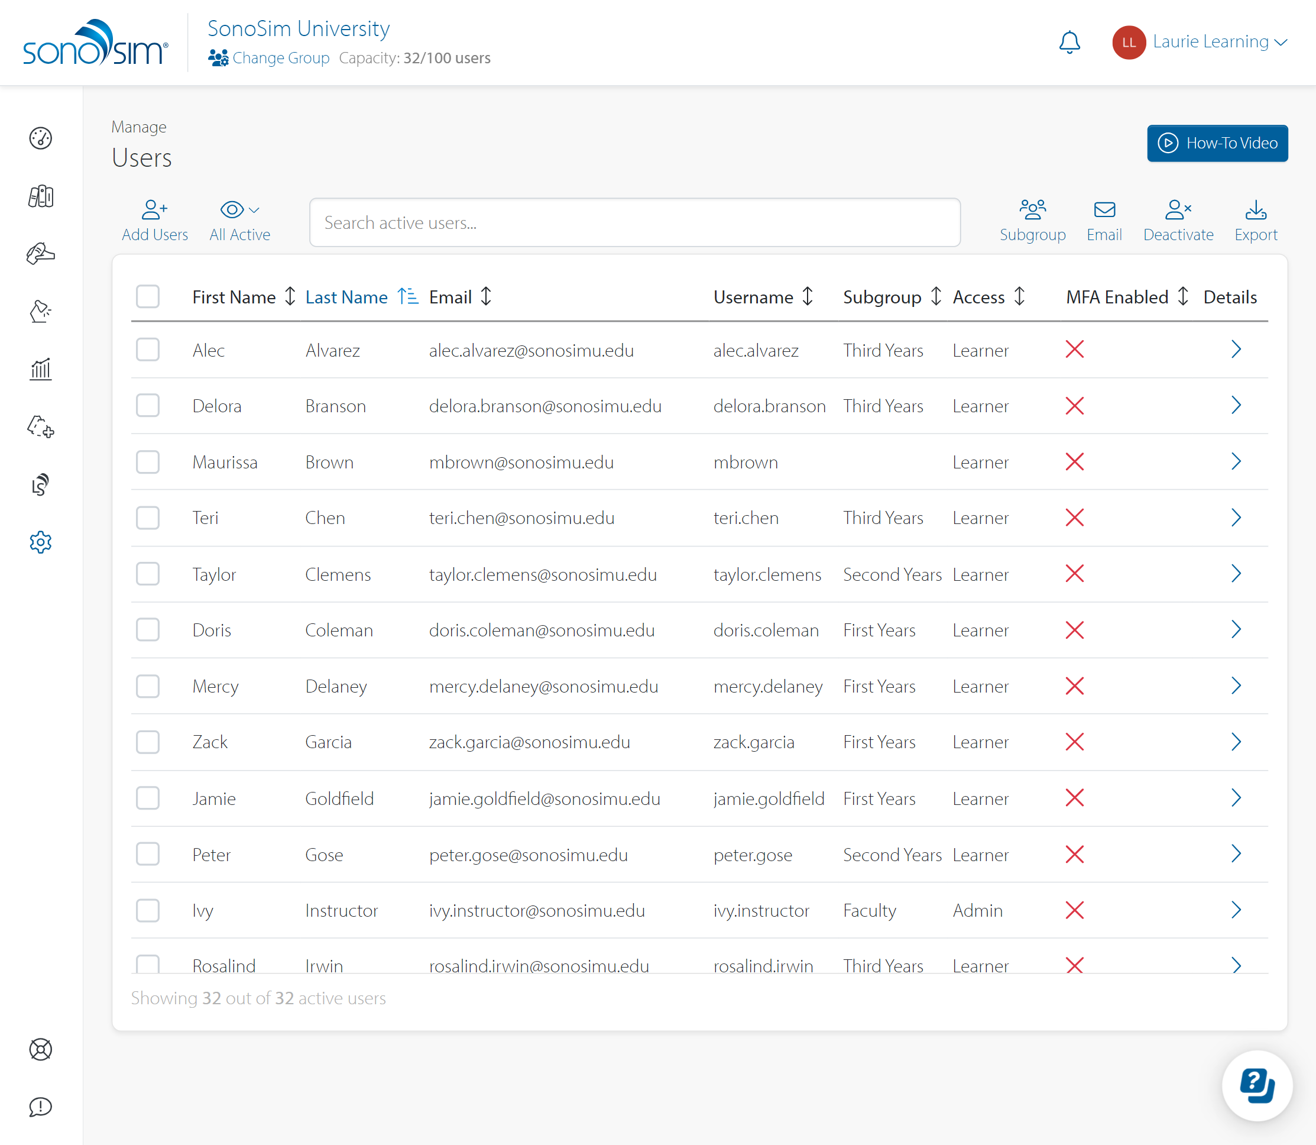This screenshot has height=1145, width=1316.
Task: Open the settings gear icon in sidebar
Action: pyautogui.click(x=40, y=542)
